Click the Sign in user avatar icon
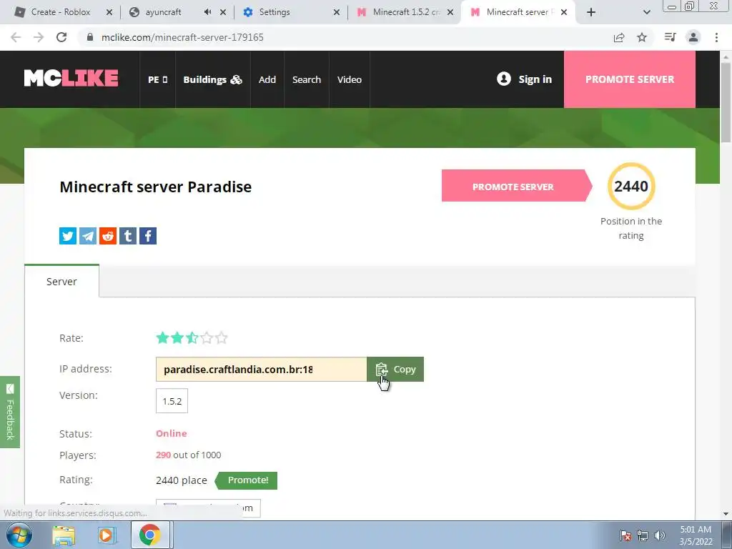Screen dimensions: 732x549 click(x=504, y=79)
